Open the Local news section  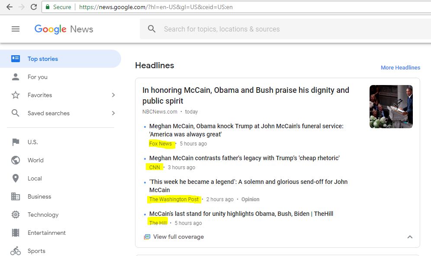tap(35, 178)
